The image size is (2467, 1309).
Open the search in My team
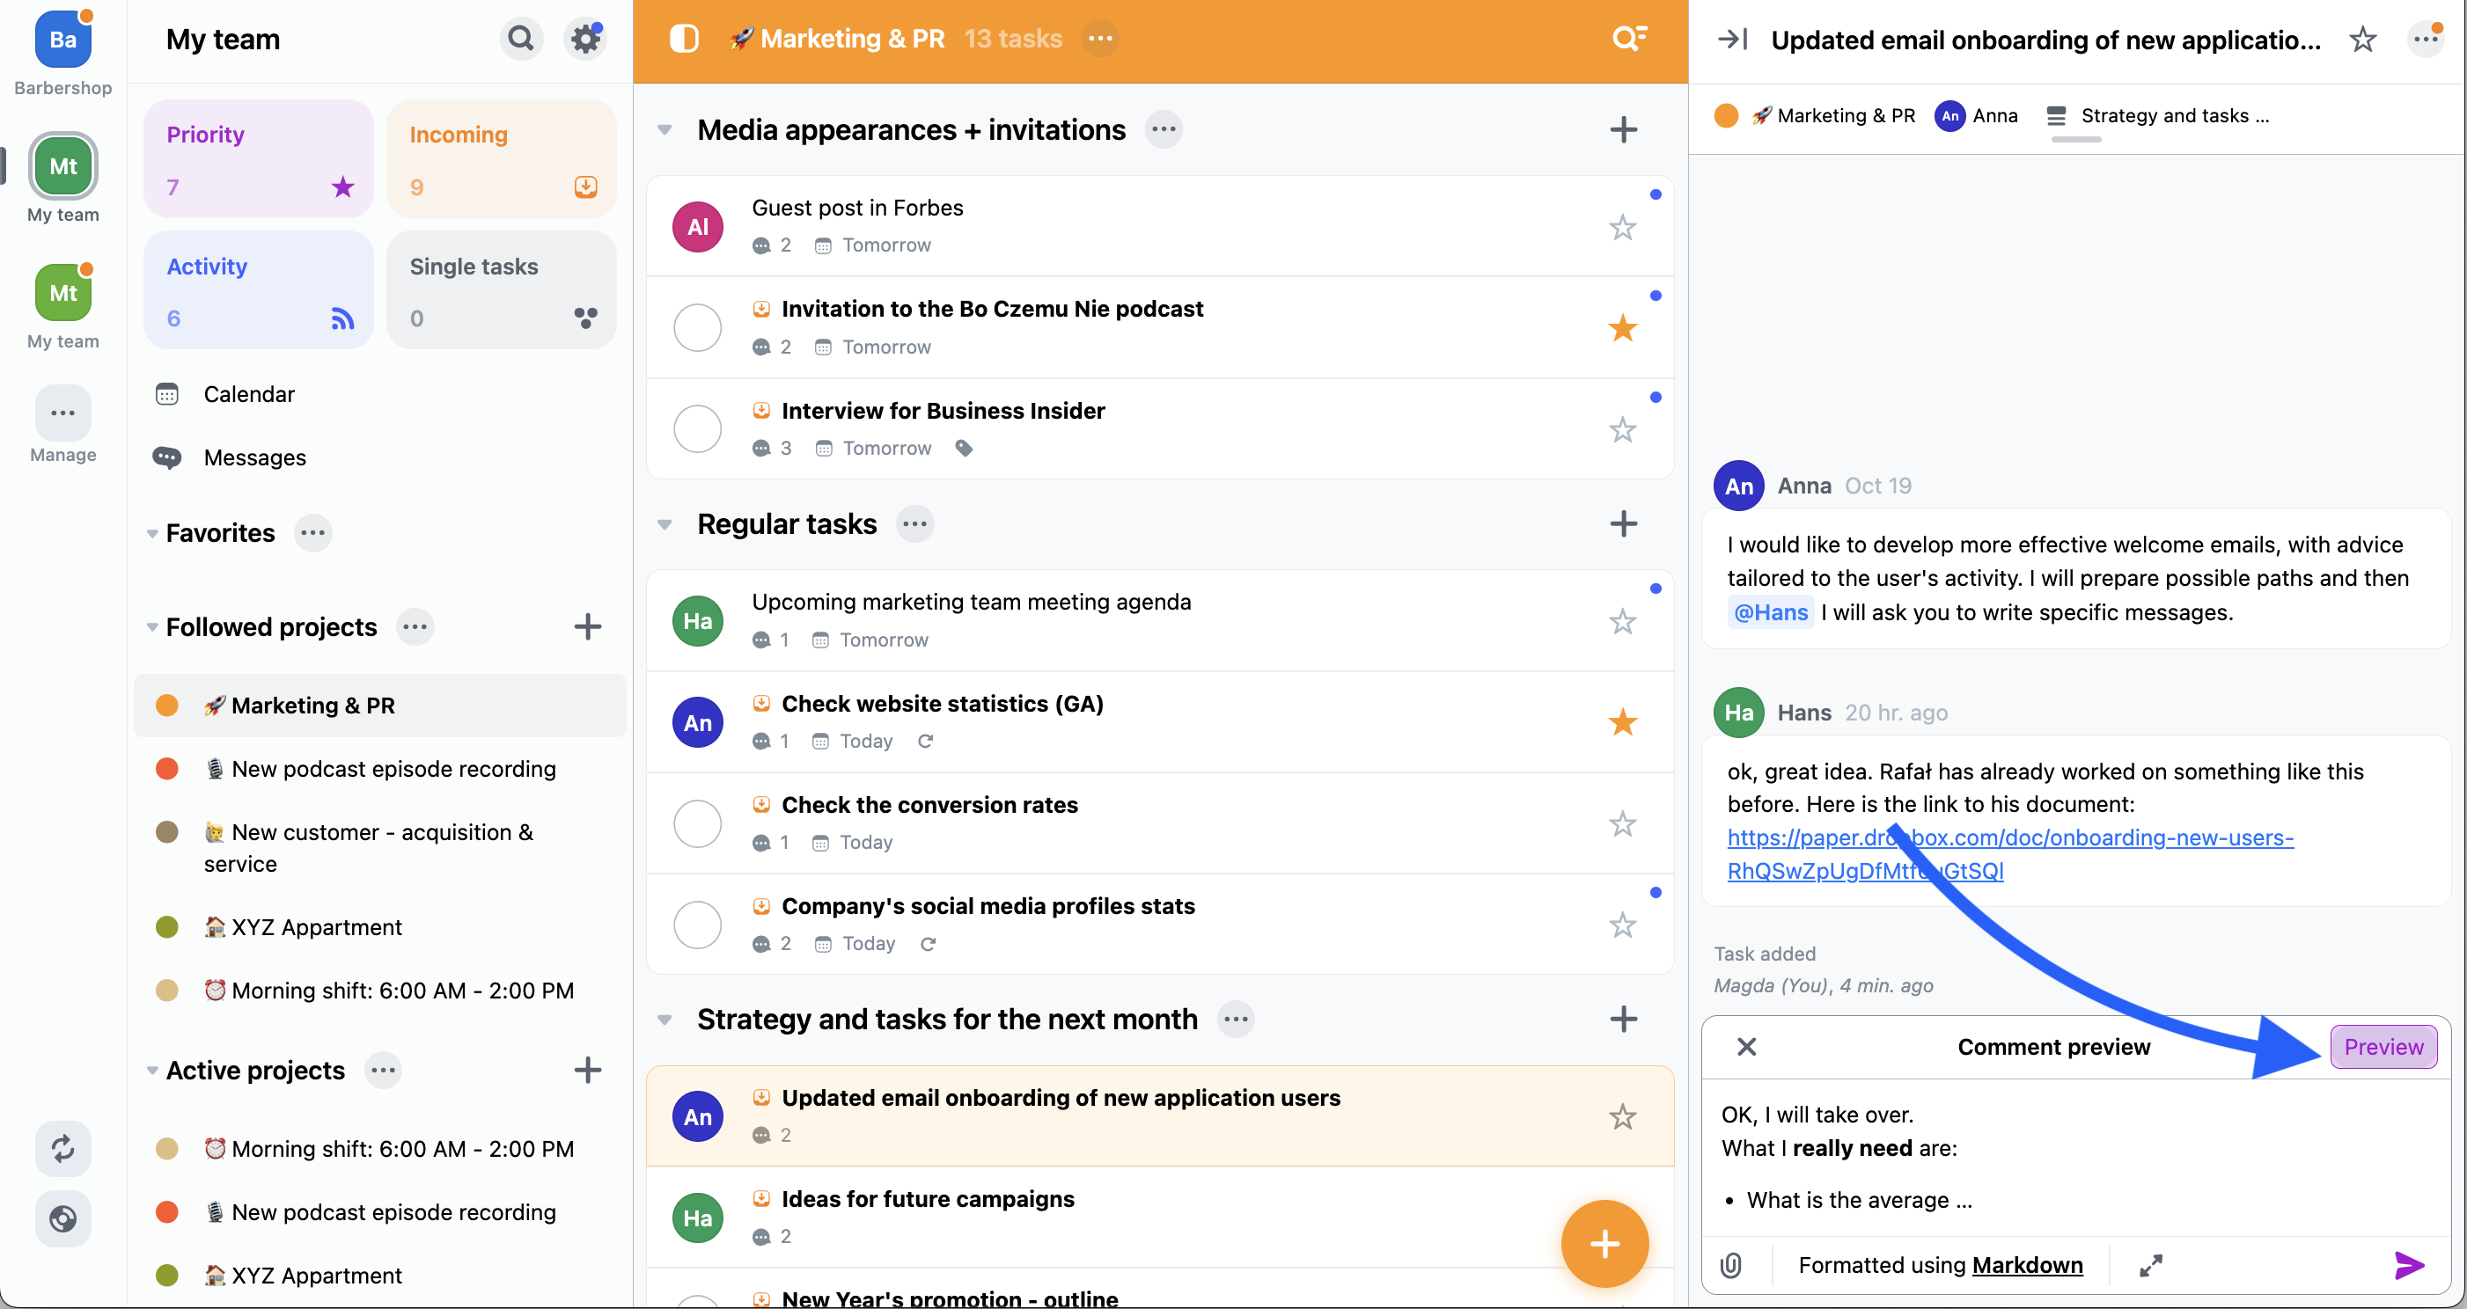tap(521, 40)
